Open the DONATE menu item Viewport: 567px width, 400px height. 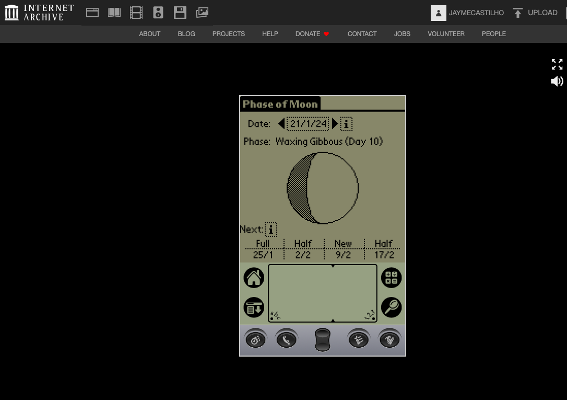point(312,34)
